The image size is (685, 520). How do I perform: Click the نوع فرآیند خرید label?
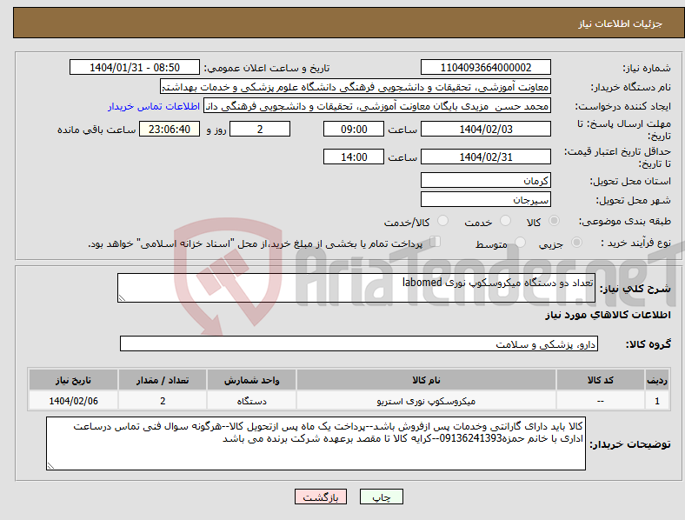point(635,243)
